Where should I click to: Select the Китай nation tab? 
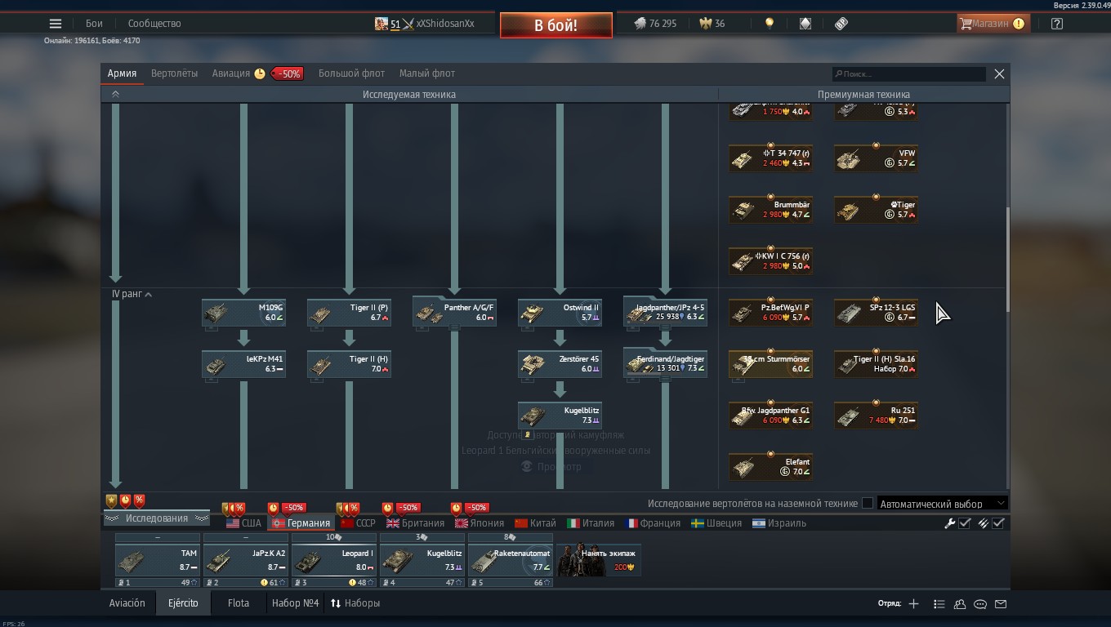[x=535, y=523]
